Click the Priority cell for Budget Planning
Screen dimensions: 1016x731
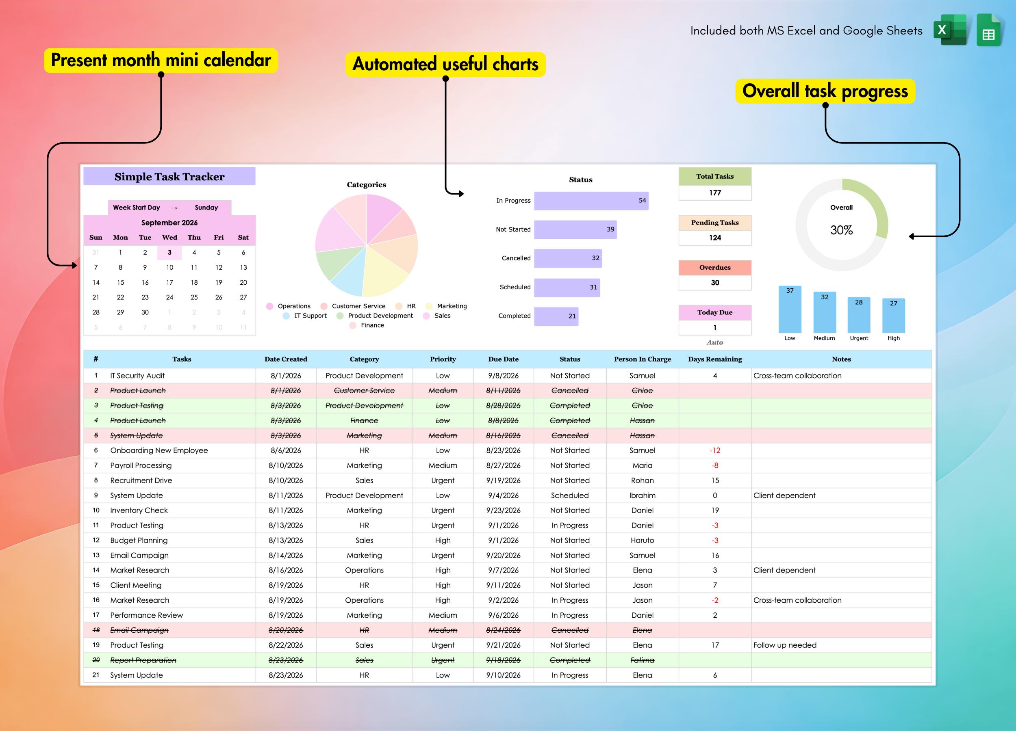[x=443, y=540]
